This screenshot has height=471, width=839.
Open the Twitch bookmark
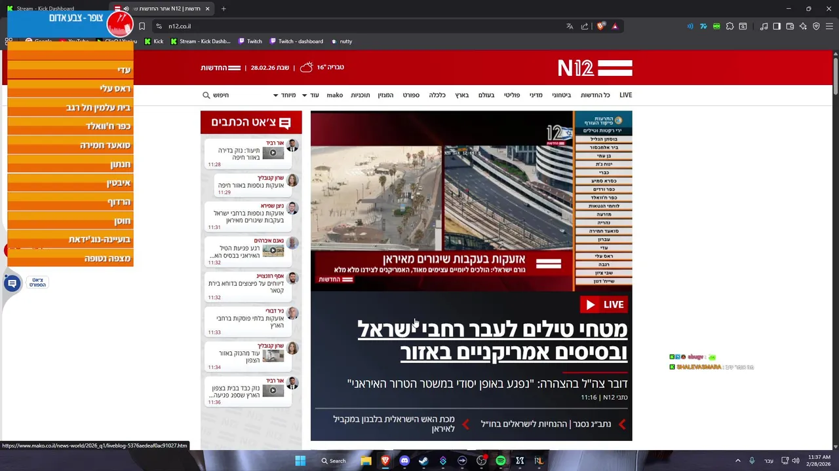250,41
